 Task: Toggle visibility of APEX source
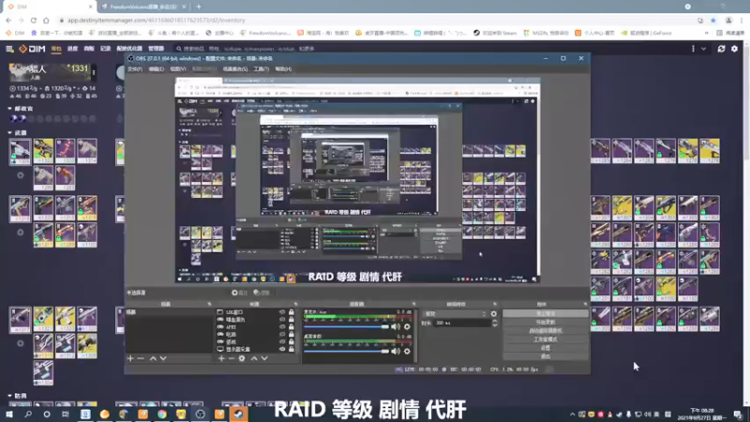click(282, 326)
